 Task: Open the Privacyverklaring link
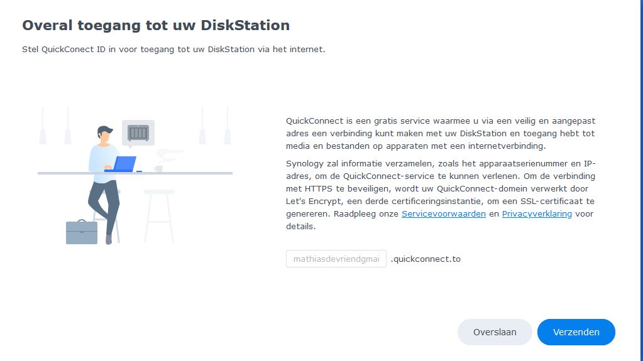click(x=537, y=214)
